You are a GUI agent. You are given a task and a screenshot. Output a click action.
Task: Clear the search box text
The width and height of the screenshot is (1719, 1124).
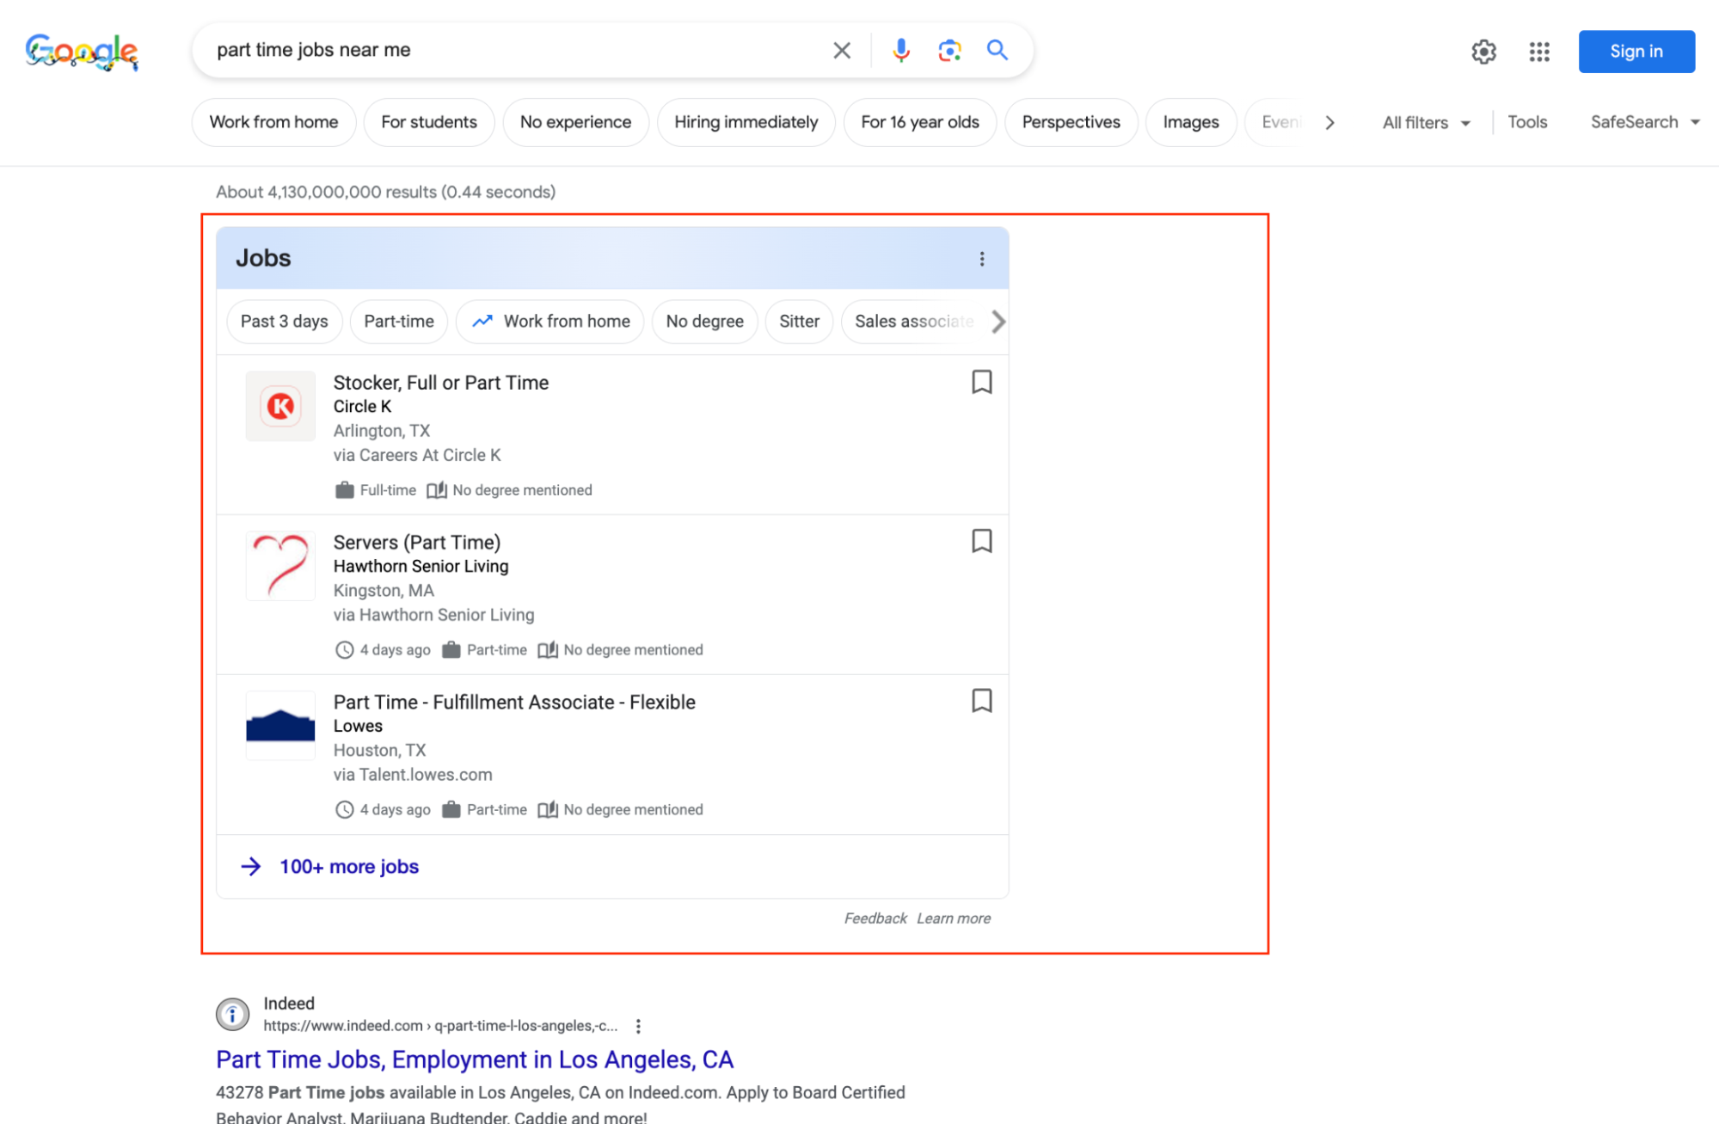click(x=842, y=50)
